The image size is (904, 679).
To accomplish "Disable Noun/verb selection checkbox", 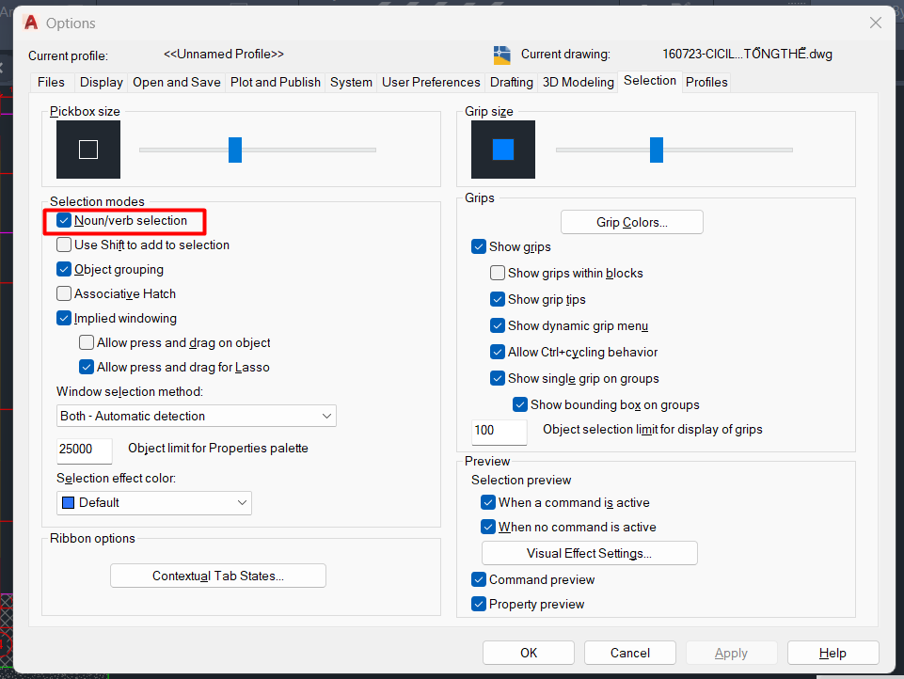I will [x=64, y=221].
